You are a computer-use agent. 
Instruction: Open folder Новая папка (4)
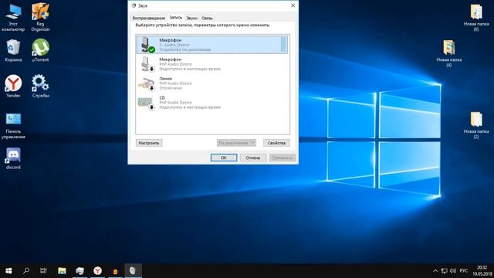point(448,53)
